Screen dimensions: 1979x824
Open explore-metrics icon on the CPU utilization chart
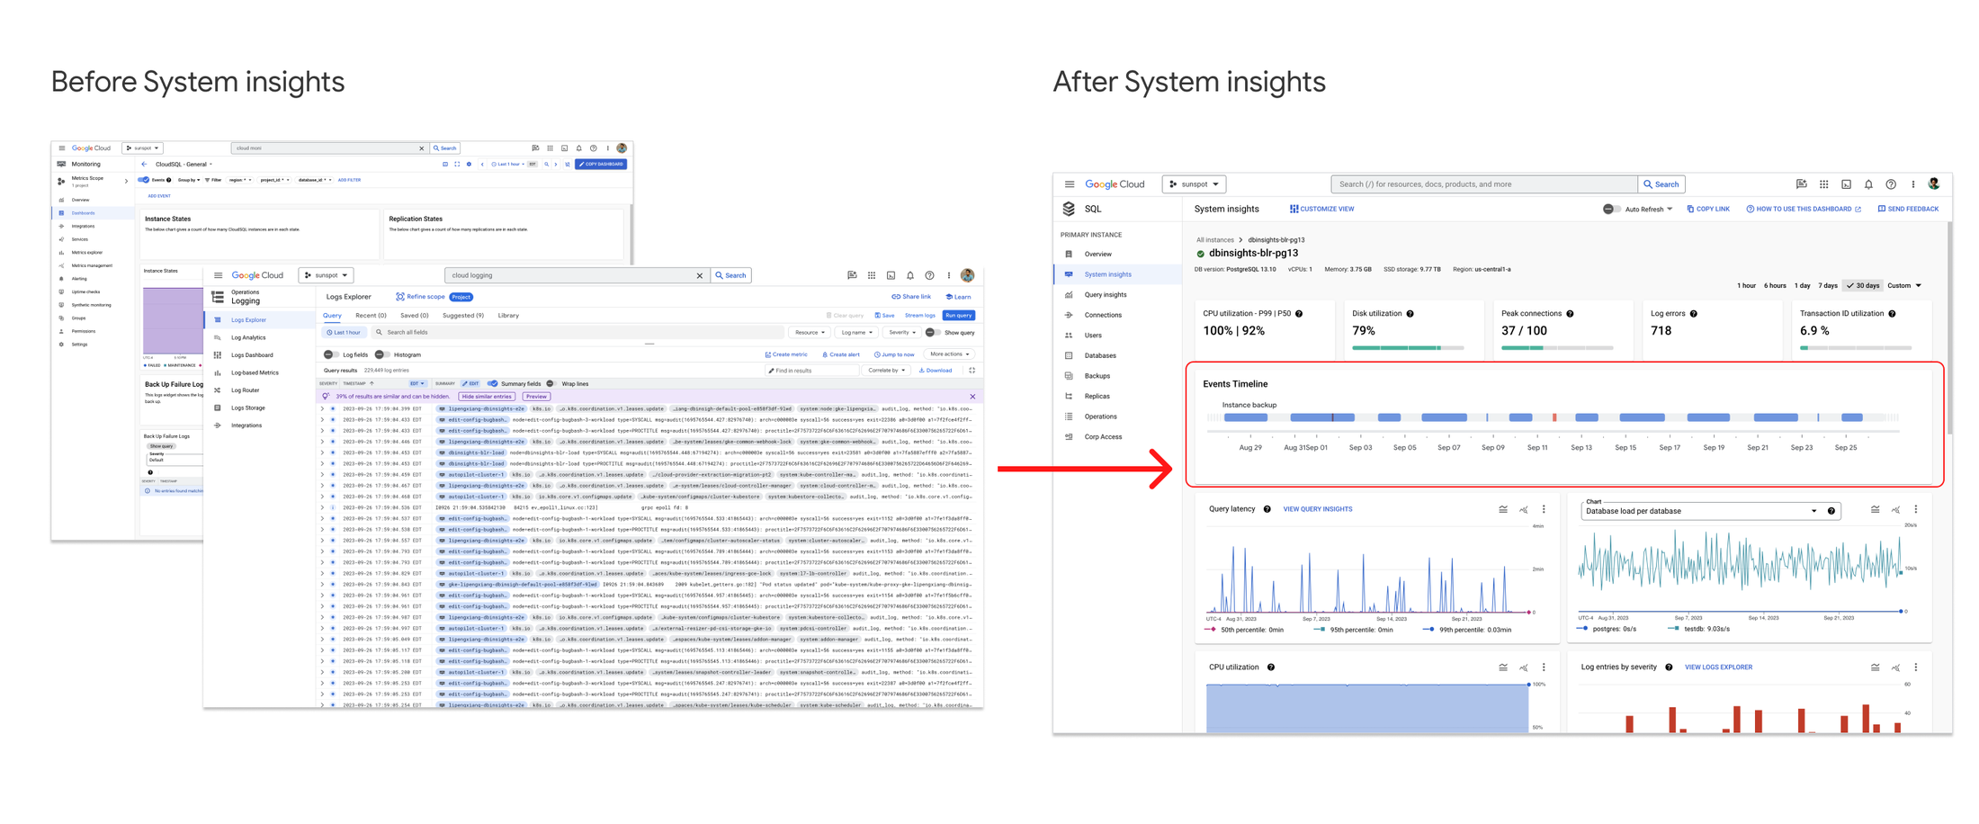click(x=1524, y=667)
